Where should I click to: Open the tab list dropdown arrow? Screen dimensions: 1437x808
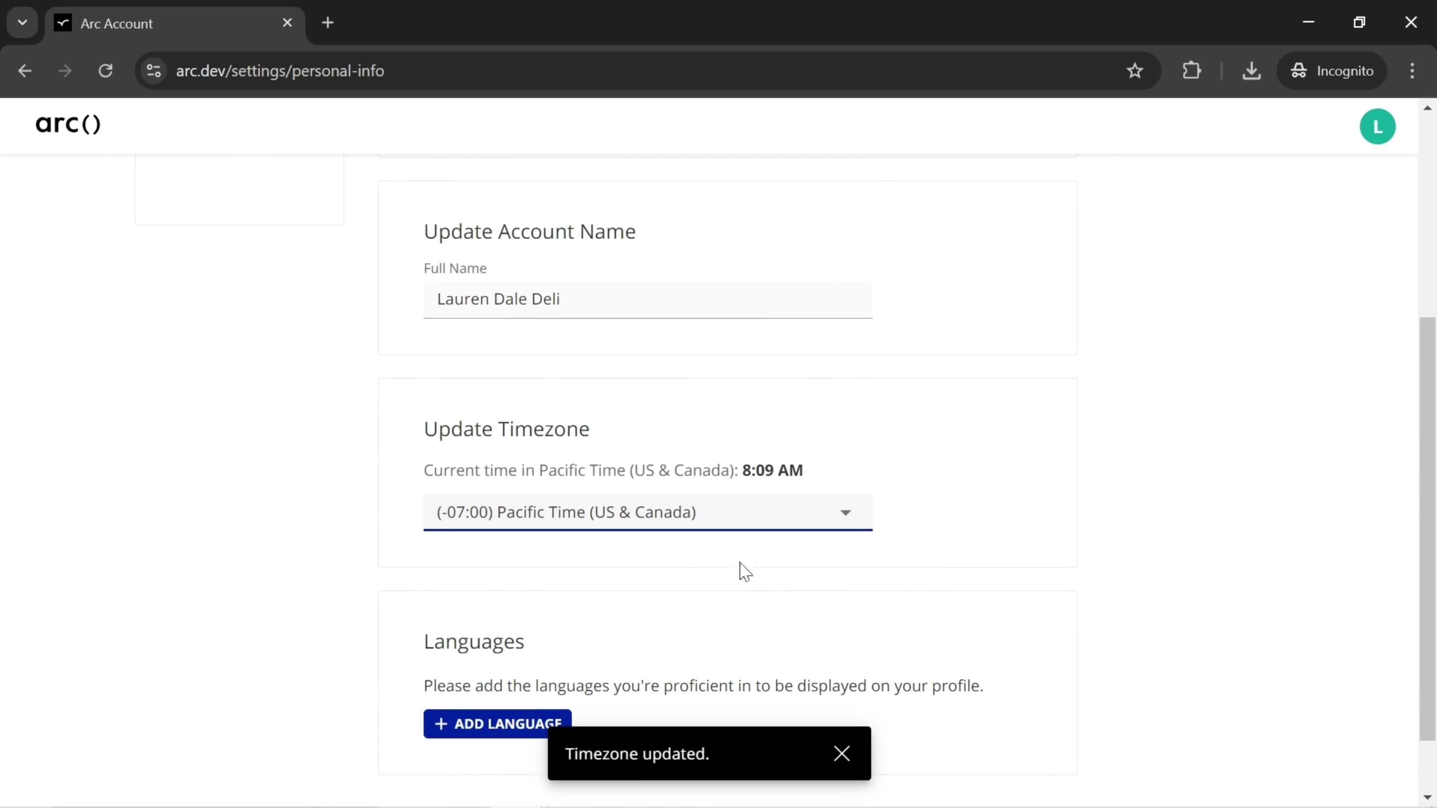tap(22, 22)
